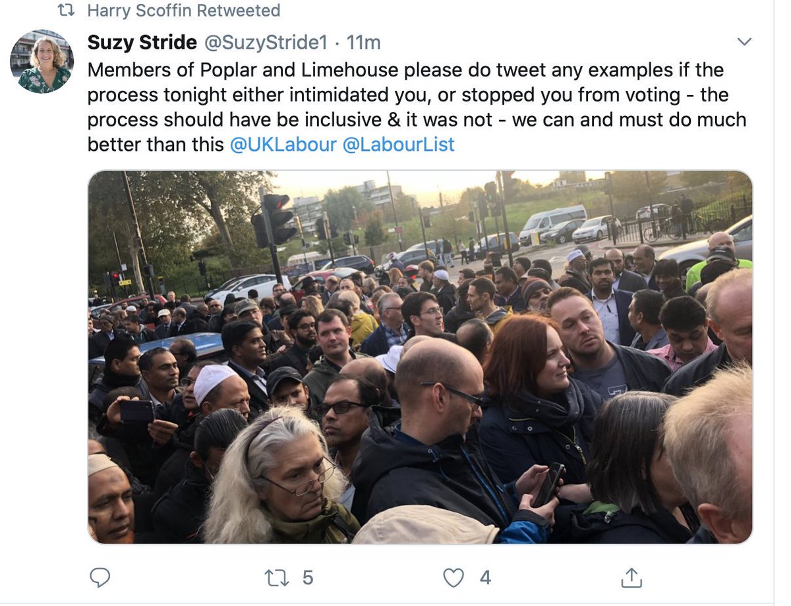View the crowd photo in the tweet
Image resolution: width=791 pixels, height=606 pixels.
coord(421,357)
